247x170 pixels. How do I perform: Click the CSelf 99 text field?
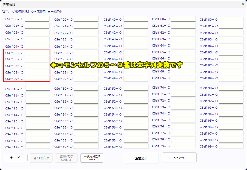pos(231,146)
